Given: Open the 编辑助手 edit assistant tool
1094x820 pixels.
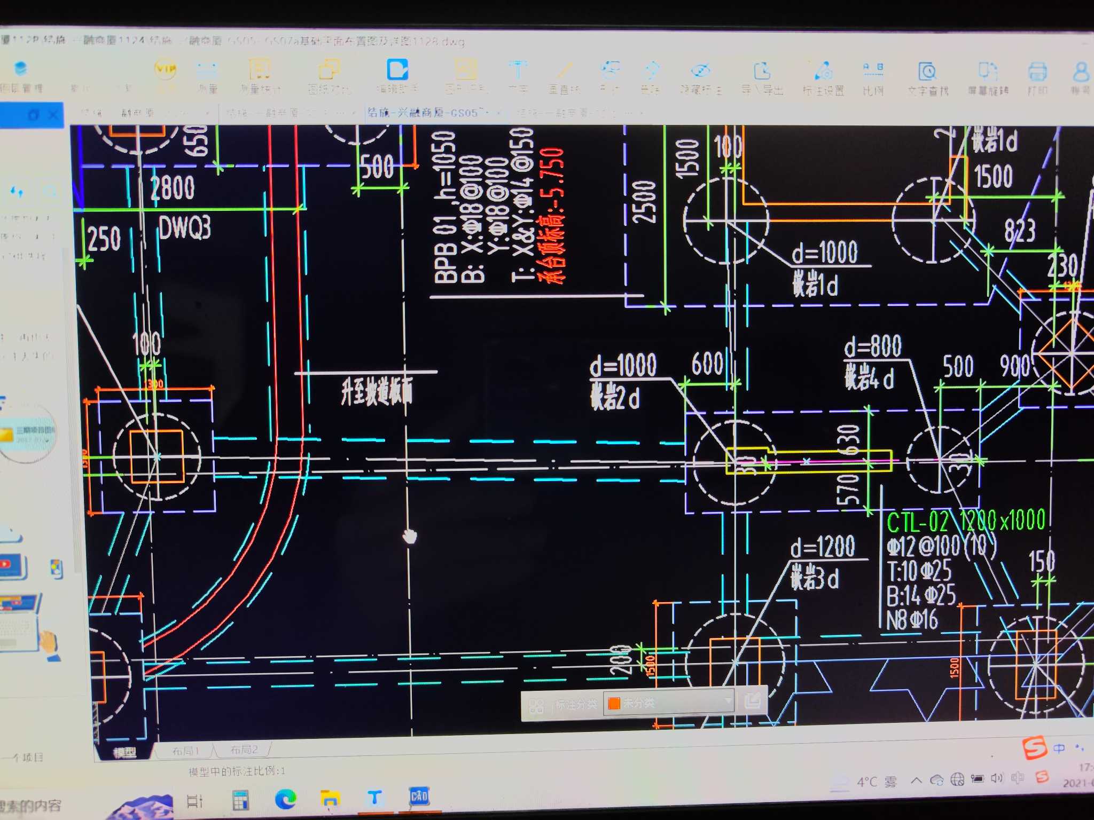Looking at the screenshot, I should (x=397, y=70).
